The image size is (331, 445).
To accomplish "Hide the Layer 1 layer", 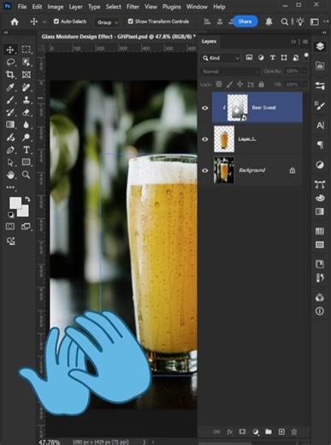I will [x=205, y=139].
